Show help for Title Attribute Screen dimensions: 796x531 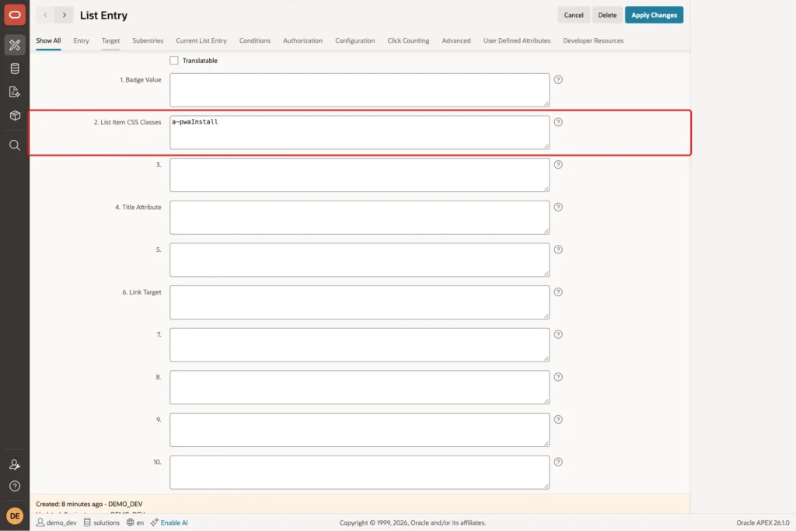pos(558,207)
